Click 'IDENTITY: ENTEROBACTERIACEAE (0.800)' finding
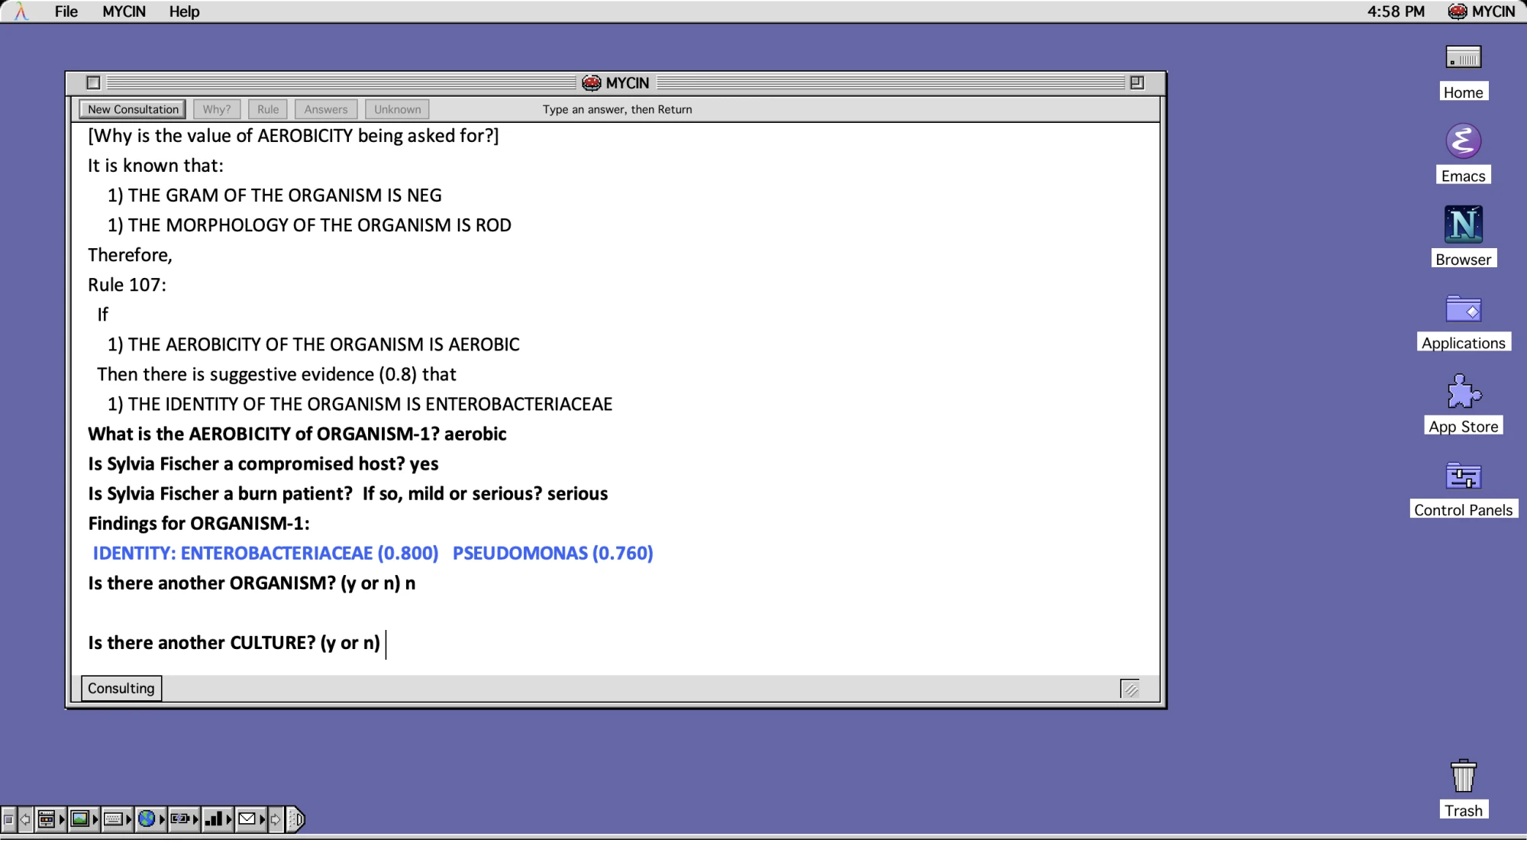Viewport: 1527px width, 859px height. point(266,553)
